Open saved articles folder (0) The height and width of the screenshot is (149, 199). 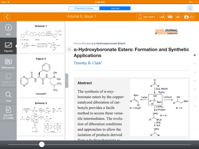[189, 17]
